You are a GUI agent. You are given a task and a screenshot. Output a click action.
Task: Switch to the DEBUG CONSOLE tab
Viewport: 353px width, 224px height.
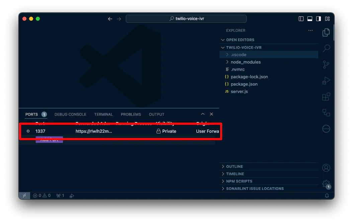pyautogui.click(x=70, y=114)
